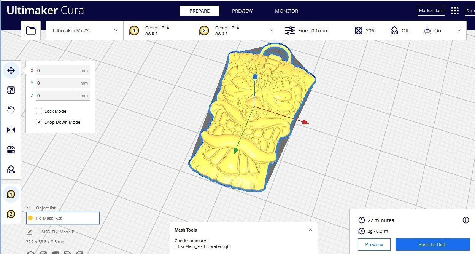Select the Move tool
This screenshot has height=254, width=475.
(11, 70)
